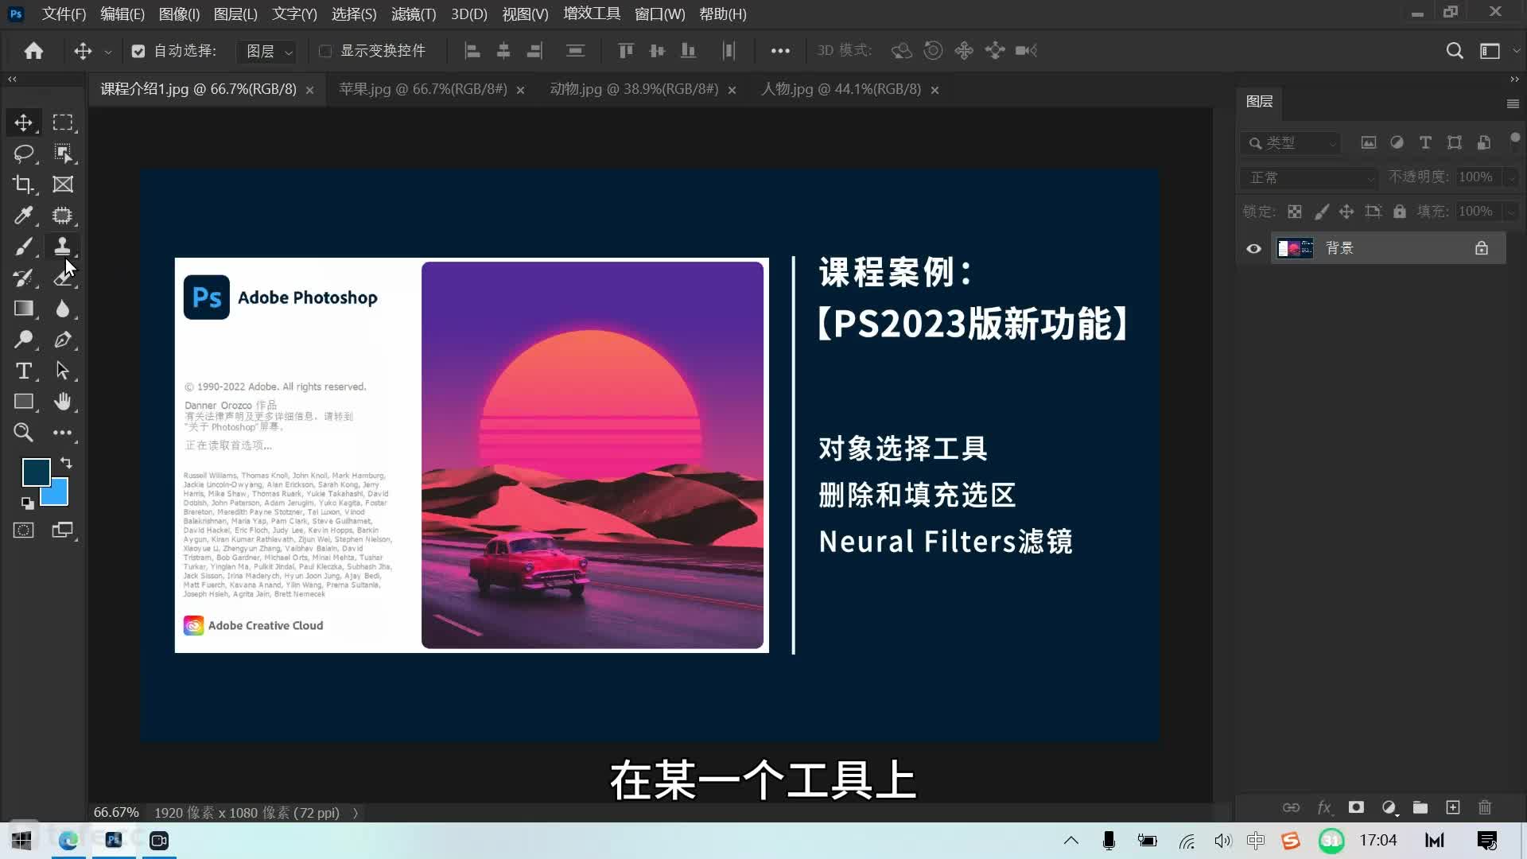Switch to 苹果.jpg tab

pyautogui.click(x=422, y=89)
